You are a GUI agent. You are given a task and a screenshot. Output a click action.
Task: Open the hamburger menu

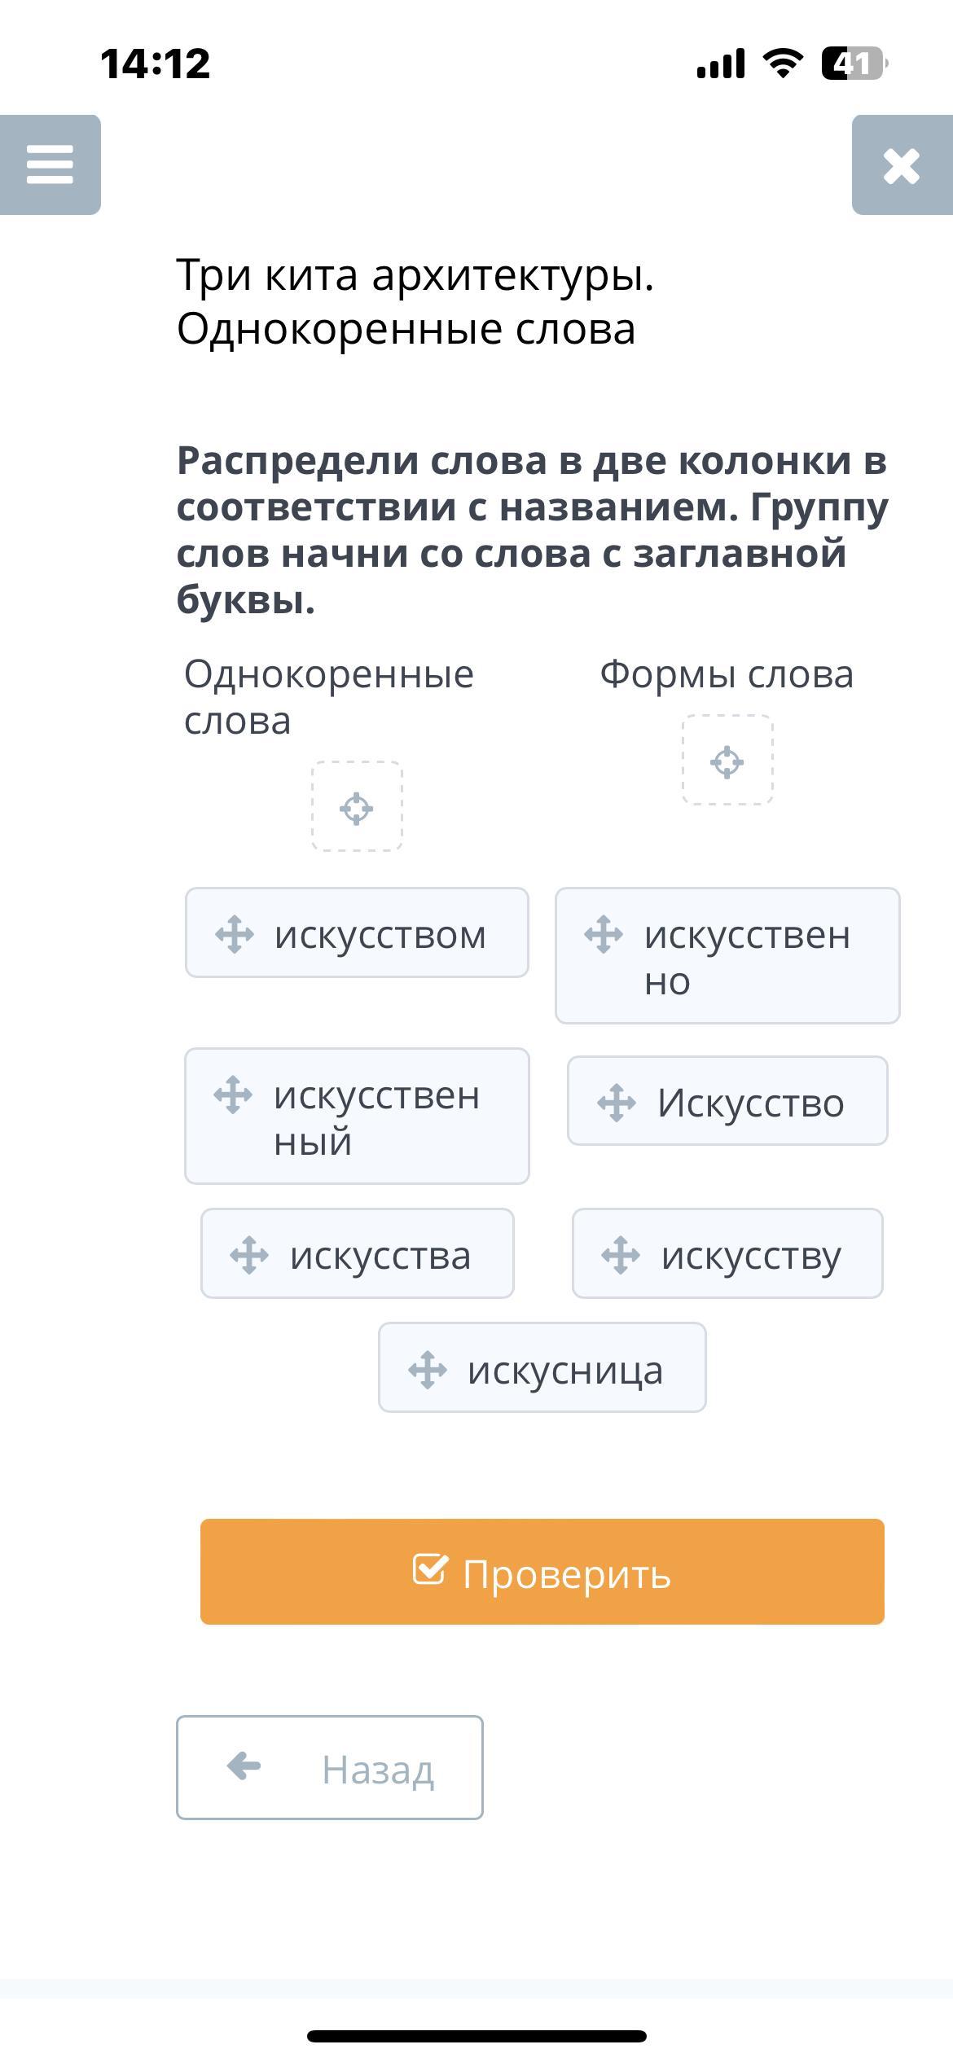[x=50, y=165]
